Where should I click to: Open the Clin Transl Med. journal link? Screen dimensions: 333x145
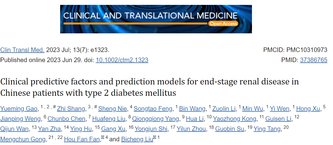pos(22,50)
